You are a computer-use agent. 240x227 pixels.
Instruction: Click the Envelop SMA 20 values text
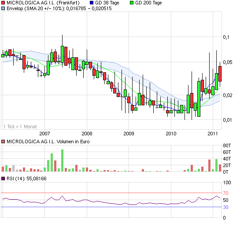(x=59, y=8)
